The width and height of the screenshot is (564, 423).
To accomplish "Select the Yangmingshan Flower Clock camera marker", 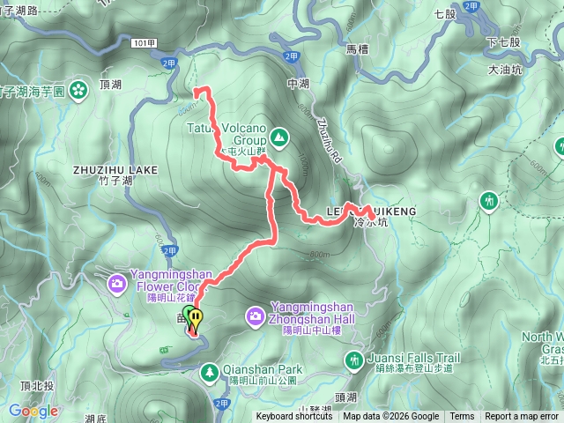I will 117,285.
